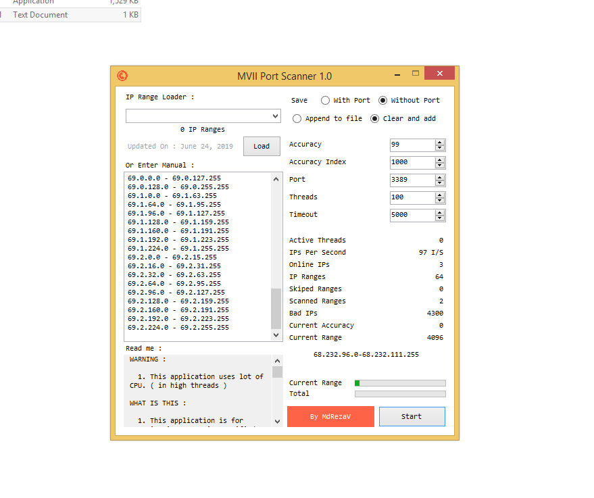594x498 pixels.
Task: Start the port scan
Action: click(x=412, y=416)
